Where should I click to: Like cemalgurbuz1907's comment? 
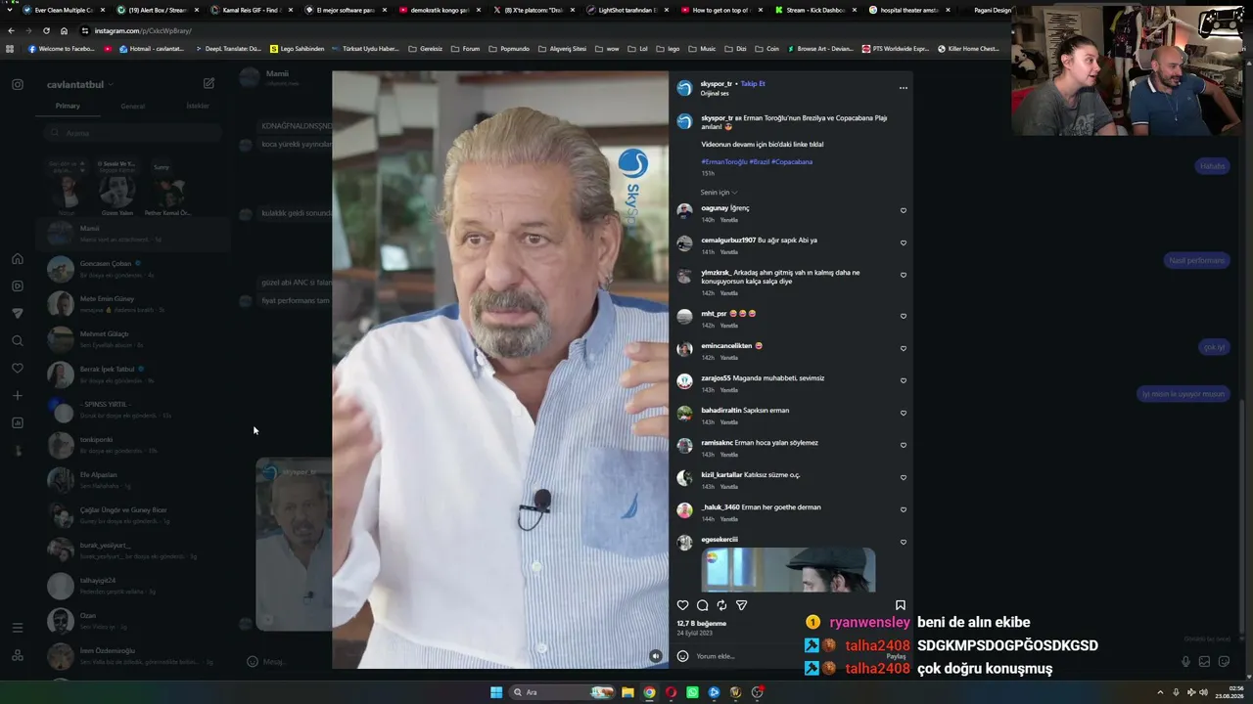pyautogui.click(x=903, y=242)
